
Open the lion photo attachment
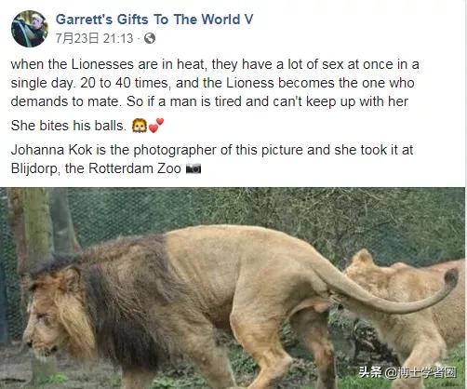233,288
